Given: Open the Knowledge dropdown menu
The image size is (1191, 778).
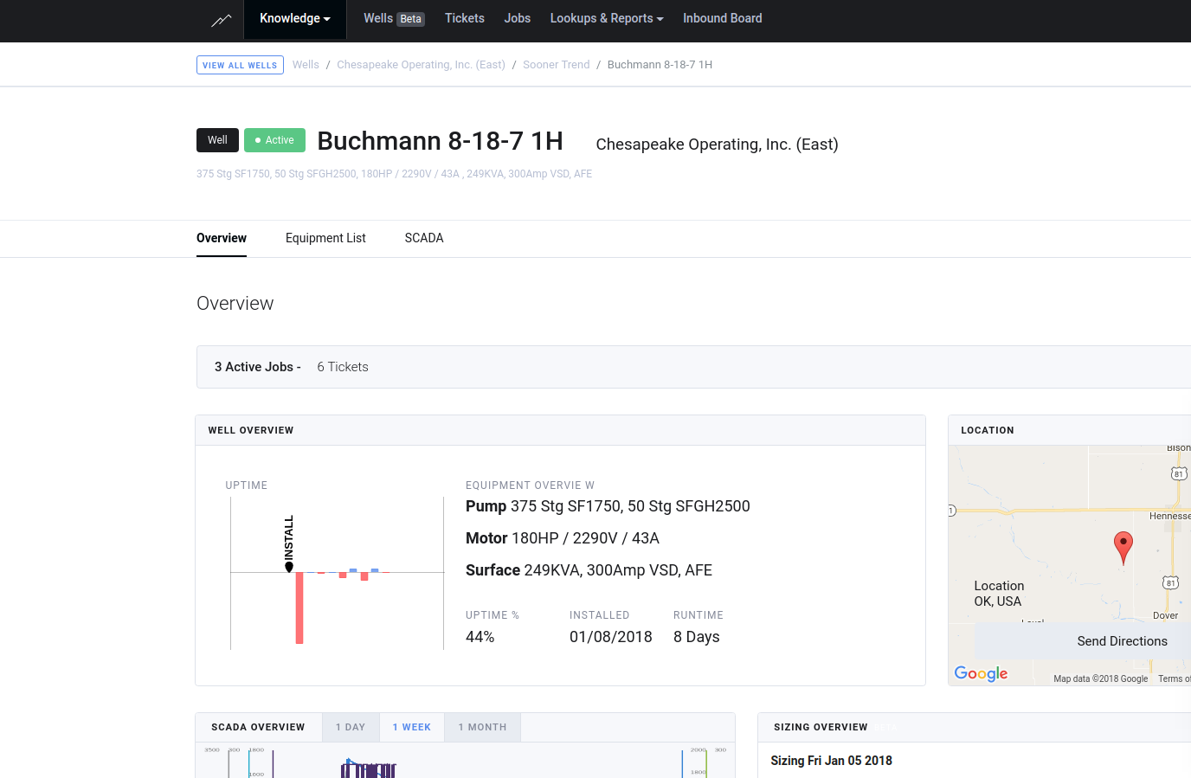Looking at the screenshot, I should (x=294, y=17).
